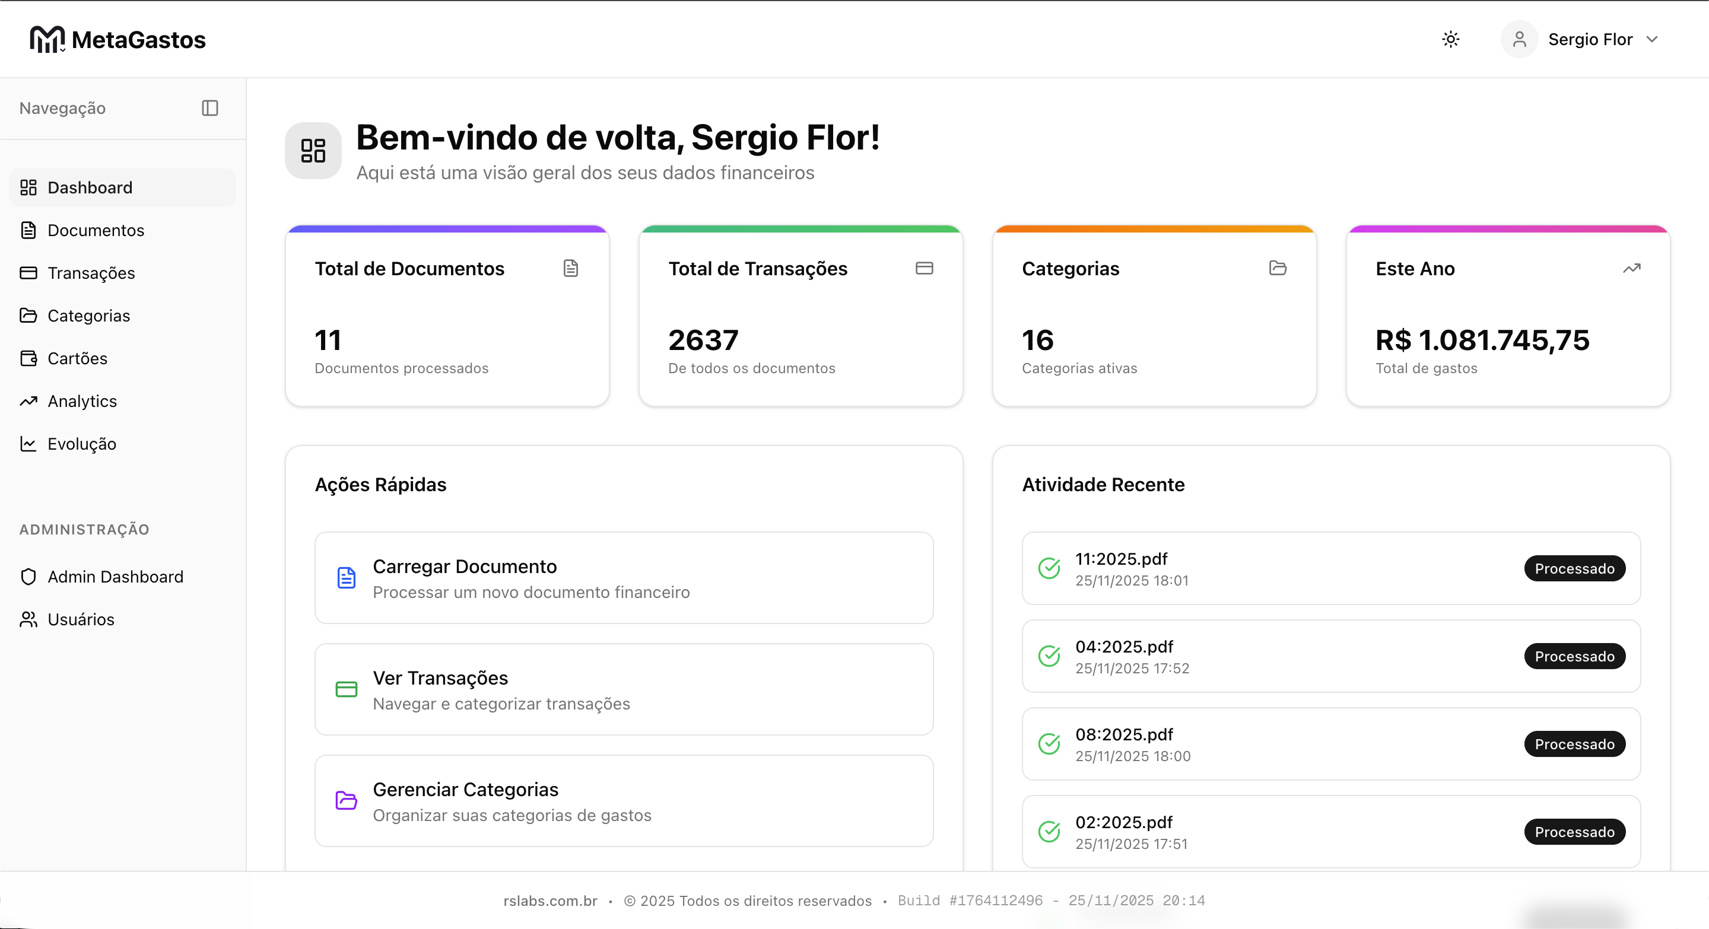Collapse the navigation sidebar

coord(209,108)
